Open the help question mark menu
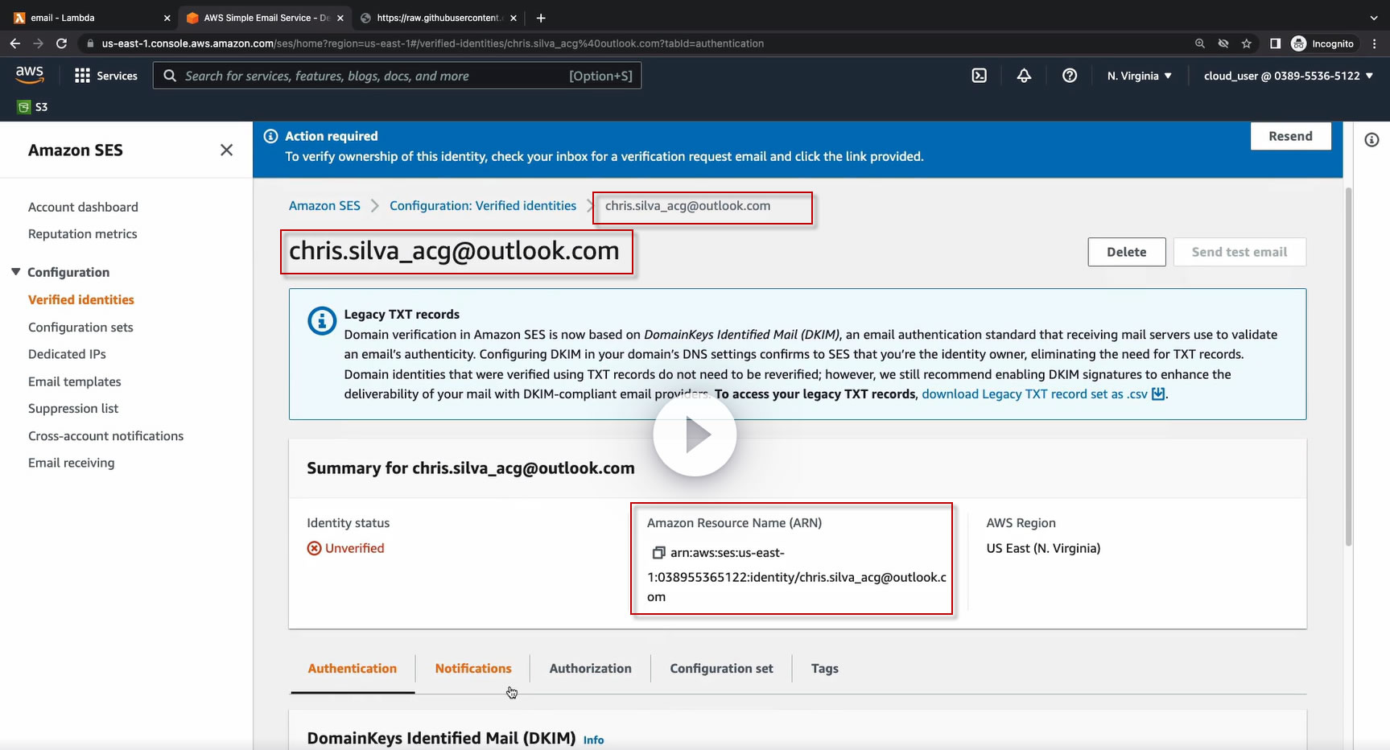 [1070, 76]
